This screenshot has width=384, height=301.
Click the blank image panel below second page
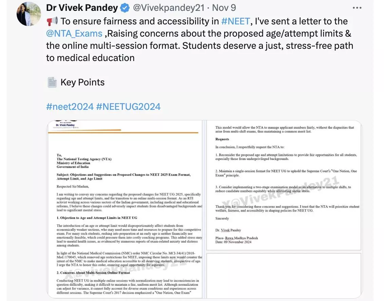[284, 275]
